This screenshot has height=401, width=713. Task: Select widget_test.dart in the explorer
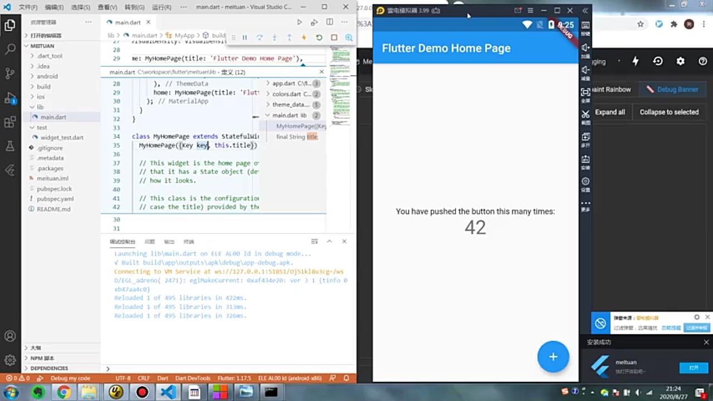62,138
